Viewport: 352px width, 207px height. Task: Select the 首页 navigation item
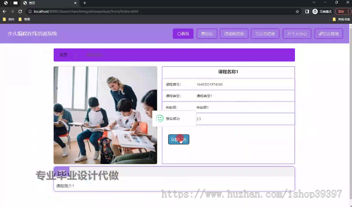[x=183, y=34]
